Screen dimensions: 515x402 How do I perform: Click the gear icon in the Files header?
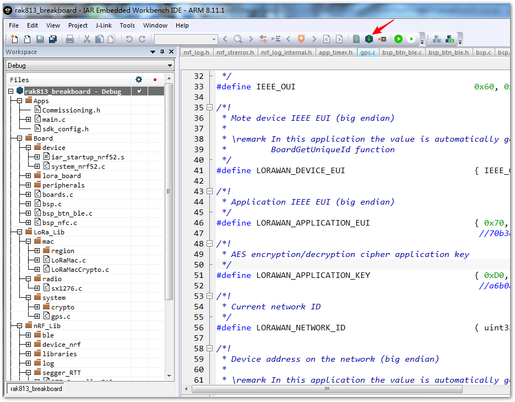(x=139, y=79)
